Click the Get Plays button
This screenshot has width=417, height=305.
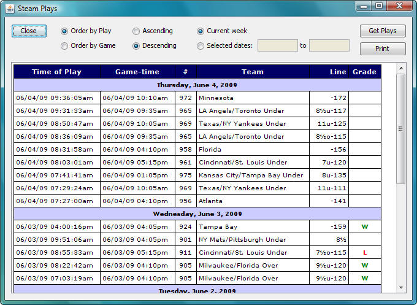pyautogui.click(x=383, y=31)
